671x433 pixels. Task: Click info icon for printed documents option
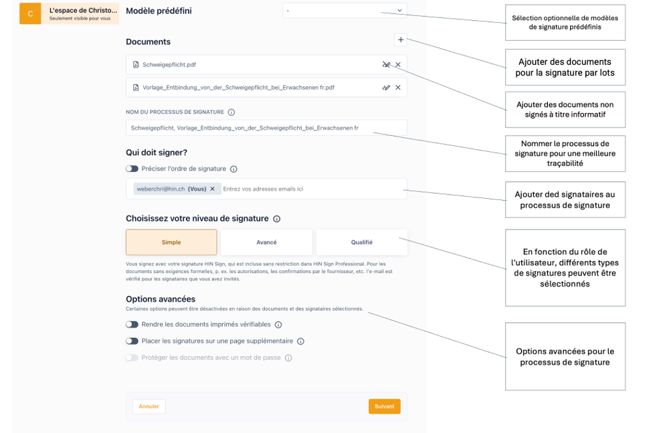(x=278, y=325)
